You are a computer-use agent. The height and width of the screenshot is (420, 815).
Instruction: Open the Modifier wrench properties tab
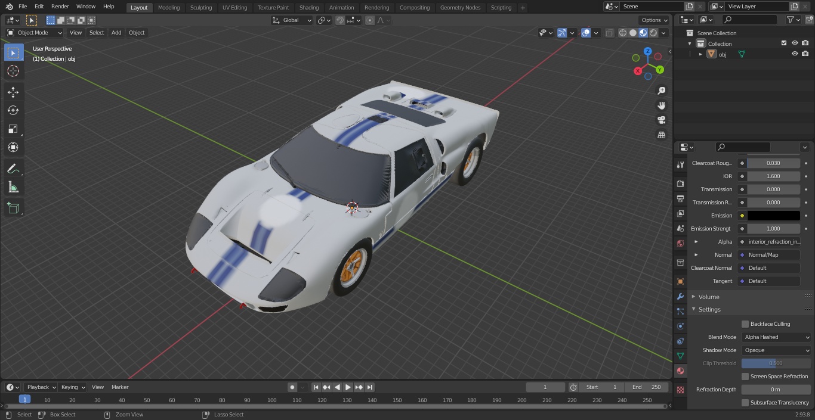pyautogui.click(x=680, y=296)
